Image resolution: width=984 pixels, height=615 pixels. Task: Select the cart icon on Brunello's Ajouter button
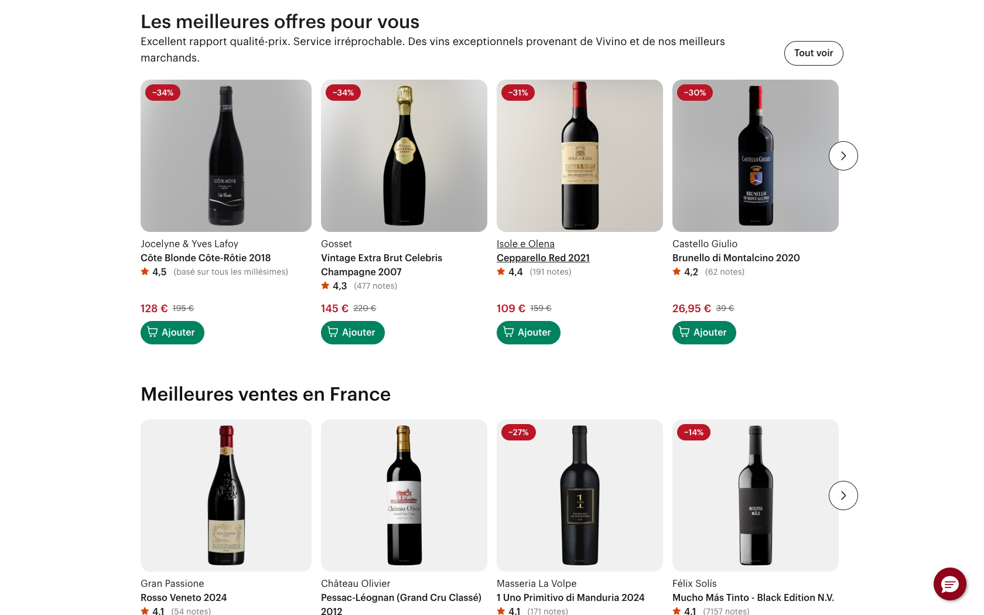(x=684, y=332)
